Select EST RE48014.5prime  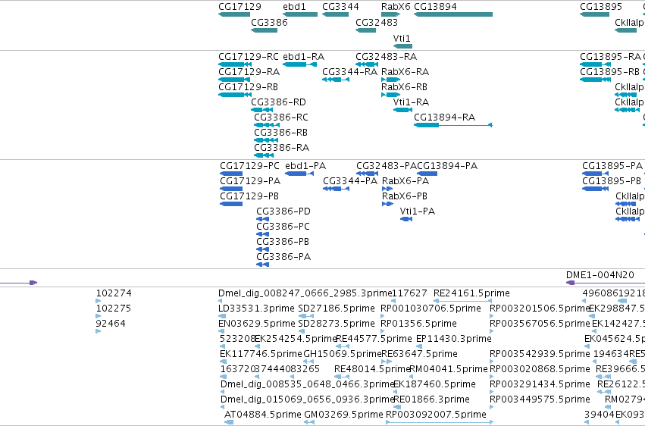[342, 377]
